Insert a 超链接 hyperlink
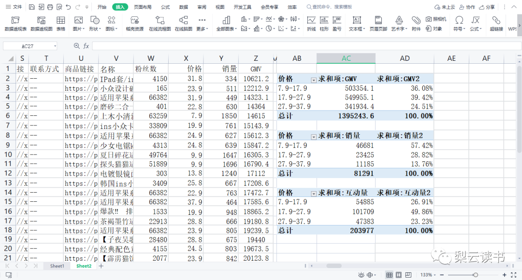This screenshot has height=280, width=522. [x=496, y=24]
